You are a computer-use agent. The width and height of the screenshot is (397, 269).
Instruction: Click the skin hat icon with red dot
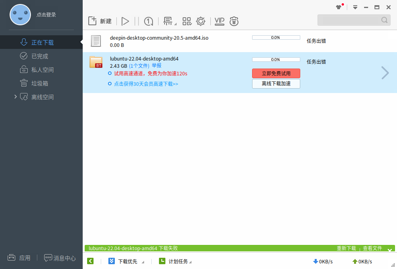click(x=338, y=7)
